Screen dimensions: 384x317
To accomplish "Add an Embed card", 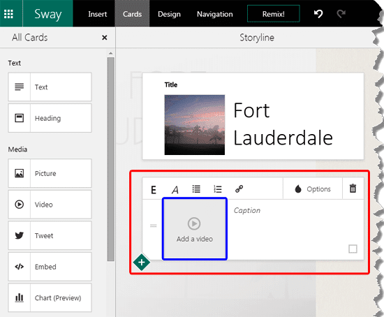I will (50, 267).
